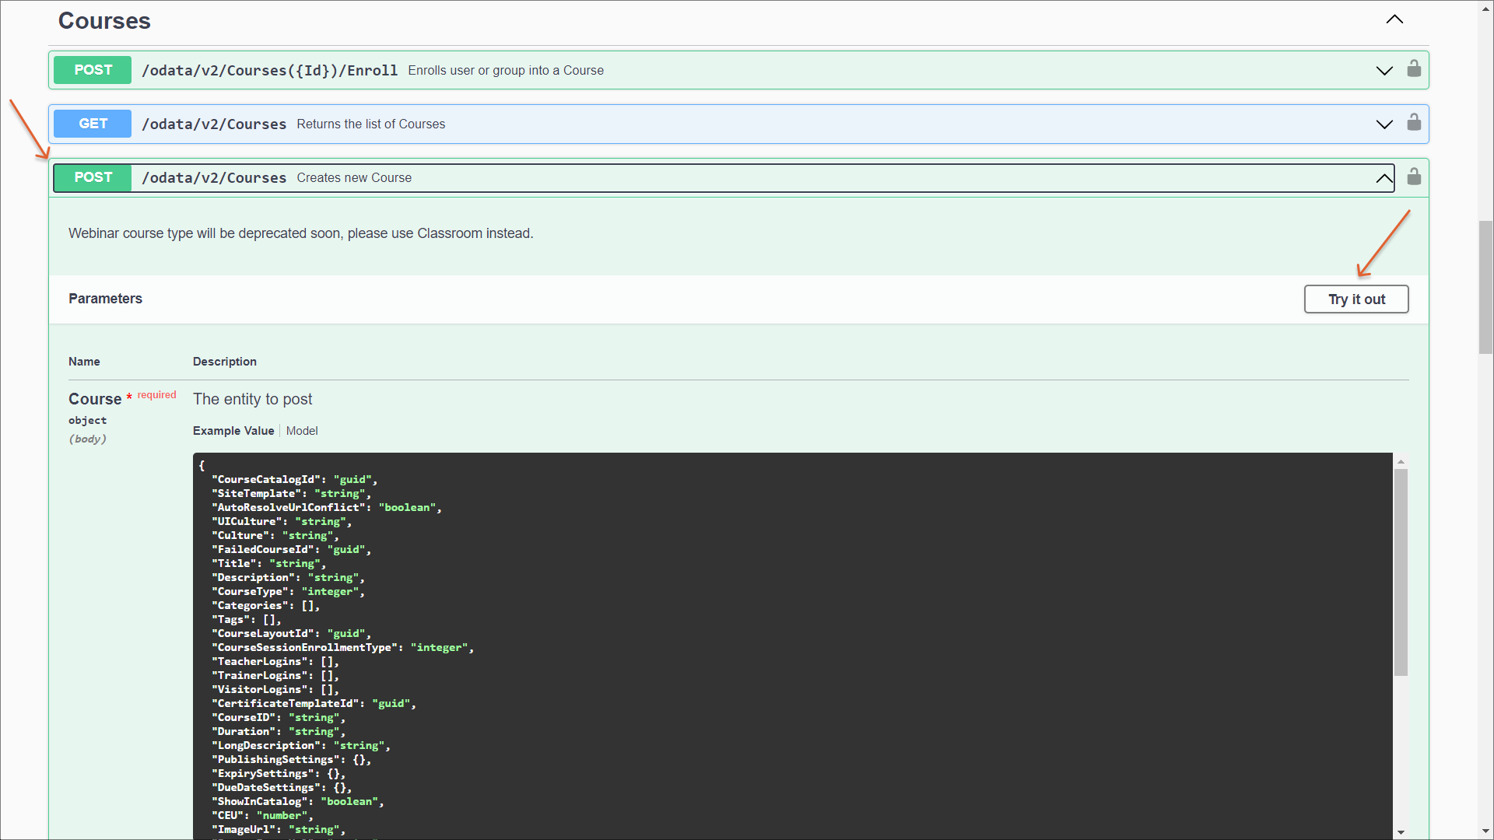Click the example JSON scrollbar thumb
1494x840 pixels.
(1401, 572)
